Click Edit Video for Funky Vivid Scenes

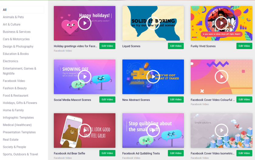pos(244,46)
